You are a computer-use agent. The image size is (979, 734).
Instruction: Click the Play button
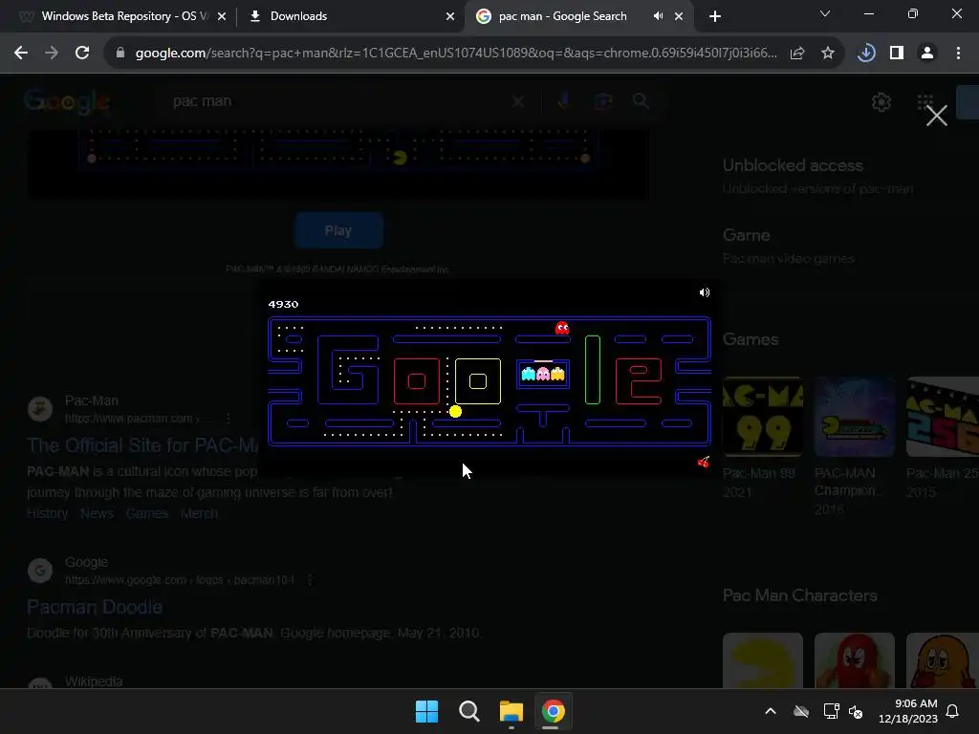point(338,230)
